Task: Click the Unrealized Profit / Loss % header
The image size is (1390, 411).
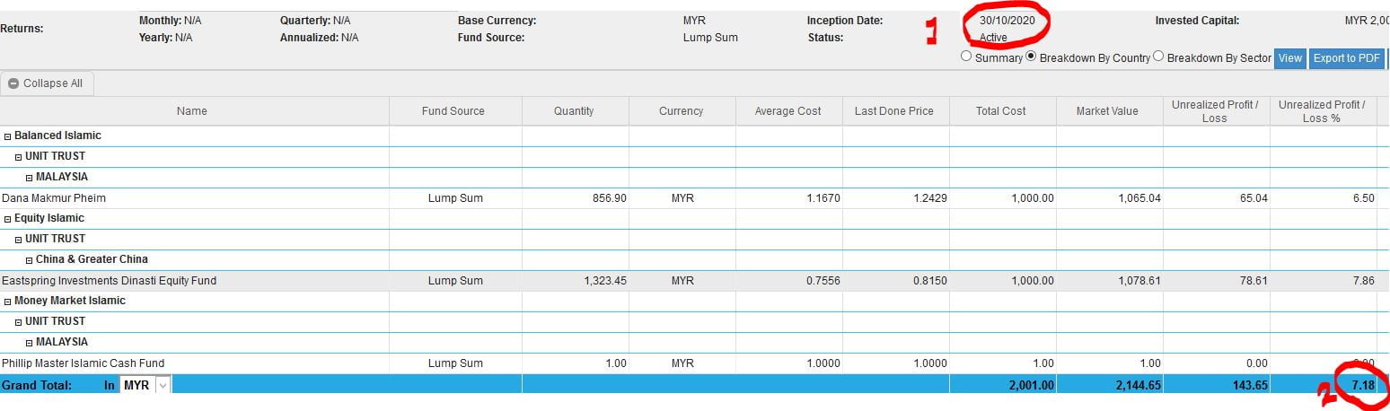Action: 1321,111
